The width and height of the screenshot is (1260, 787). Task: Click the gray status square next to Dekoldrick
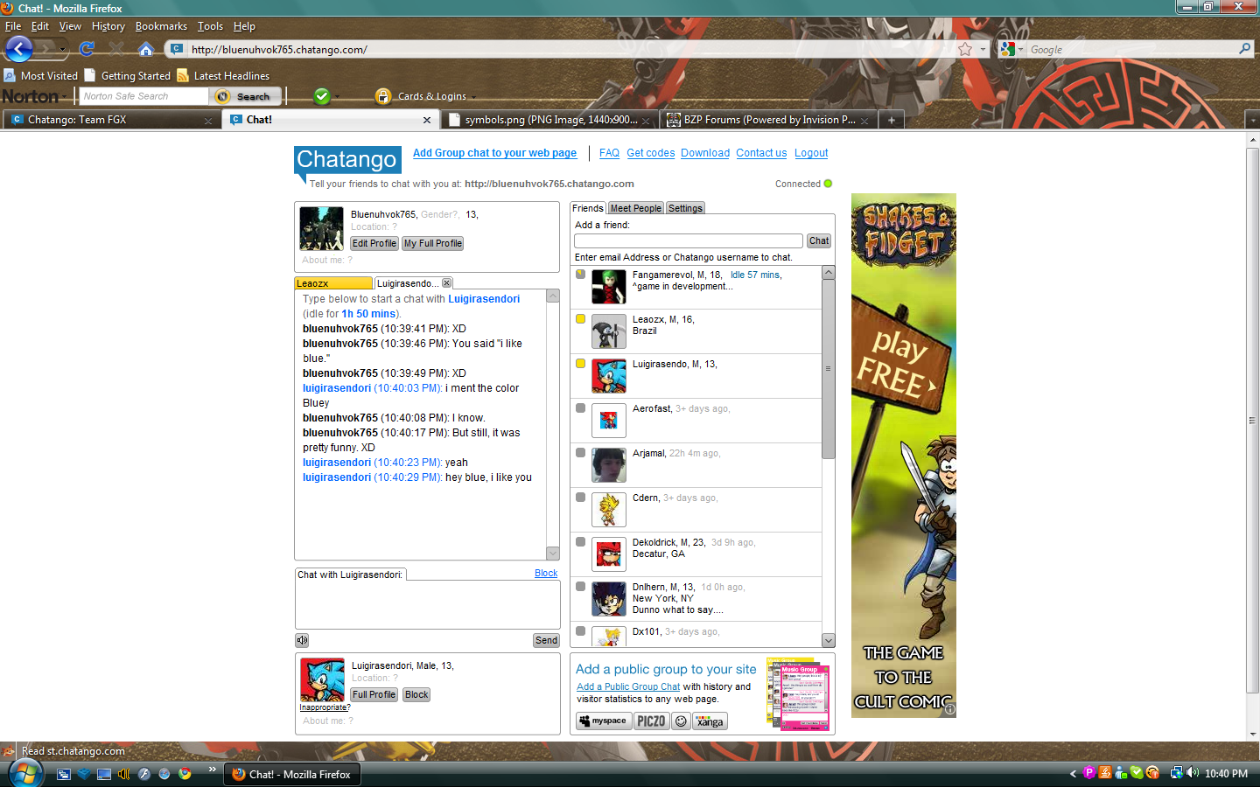pos(580,542)
